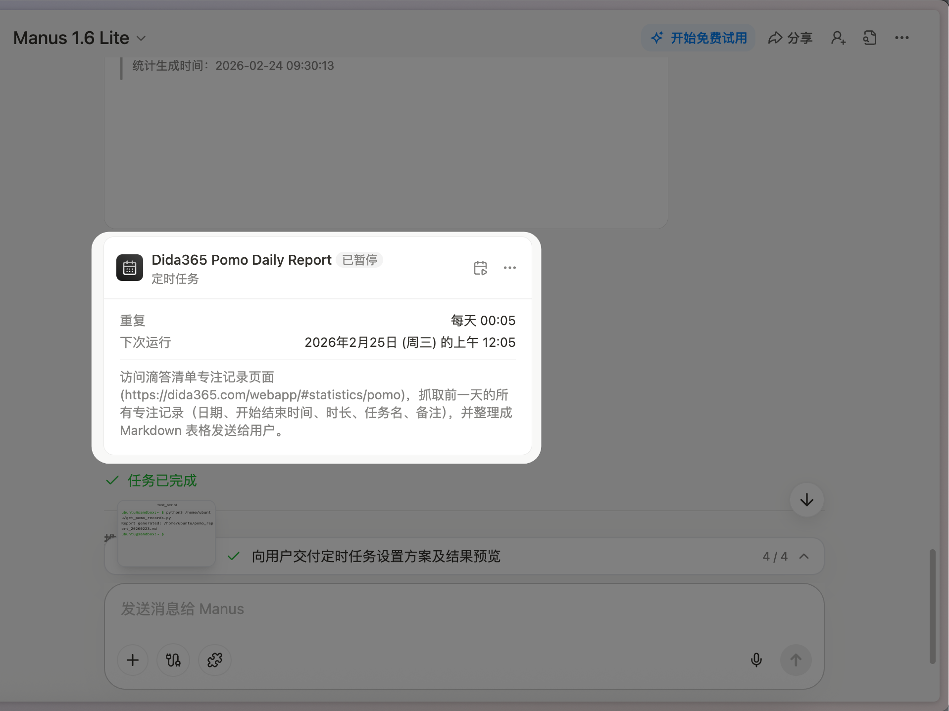Click the 每天 00:05 repeat value
Screen dimensions: 949x711
pyautogui.click(x=483, y=321)
